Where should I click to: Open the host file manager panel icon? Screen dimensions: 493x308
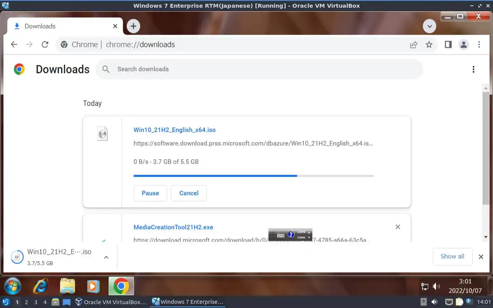pos(55,302)
